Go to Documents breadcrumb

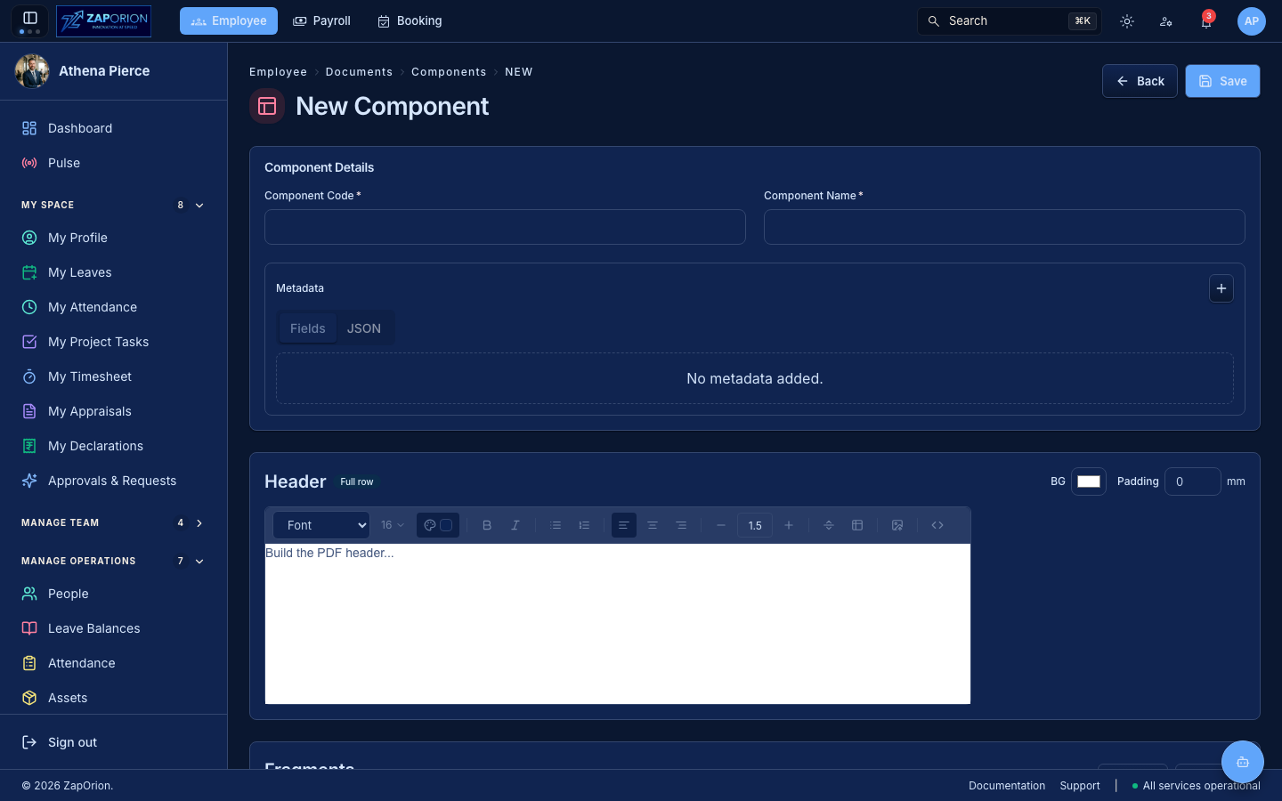[359, 72]
